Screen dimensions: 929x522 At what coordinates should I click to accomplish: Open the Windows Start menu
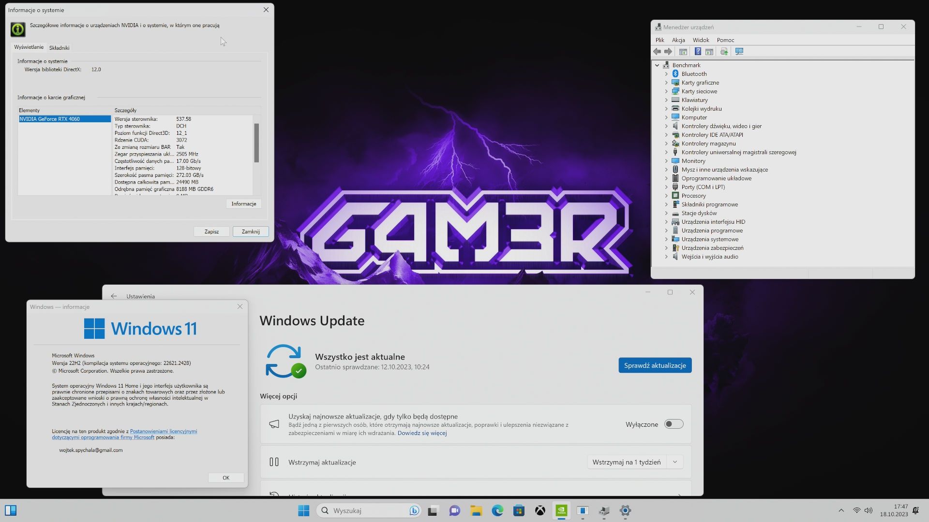coord(304,510)
